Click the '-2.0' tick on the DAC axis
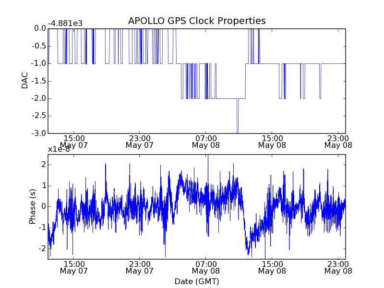 tap(39, 98)
